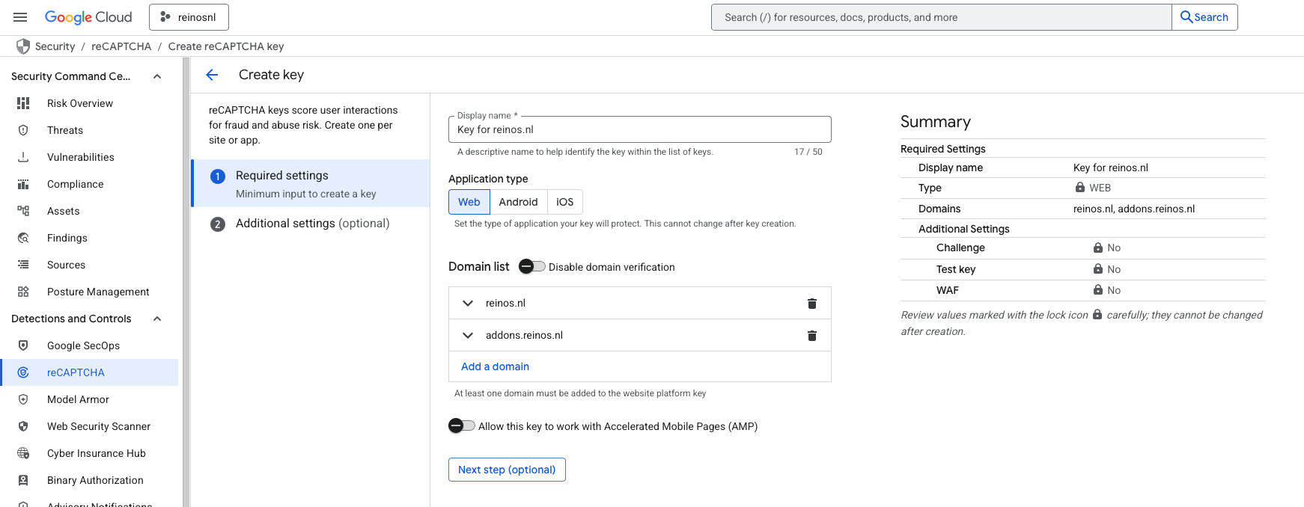Click the reCAPTCHA sidebar icon
This screenshot has width=1304, height=507.
click(23, 372)
